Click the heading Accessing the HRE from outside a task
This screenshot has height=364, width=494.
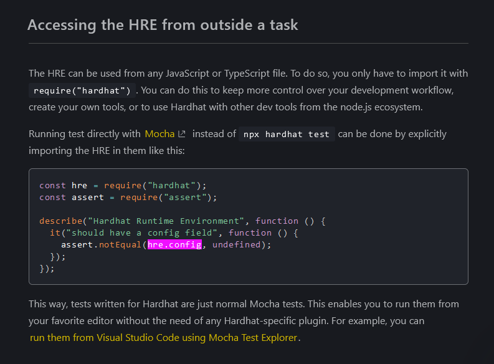pyautogui.click(x=163, y=25)
